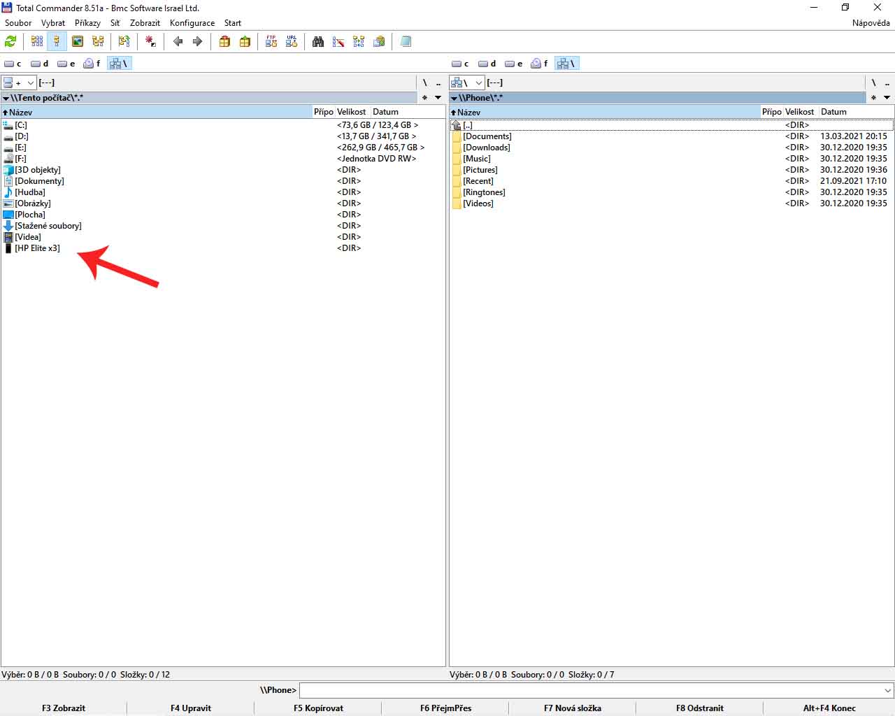Switch right panel to drive e

coord(514,64)
